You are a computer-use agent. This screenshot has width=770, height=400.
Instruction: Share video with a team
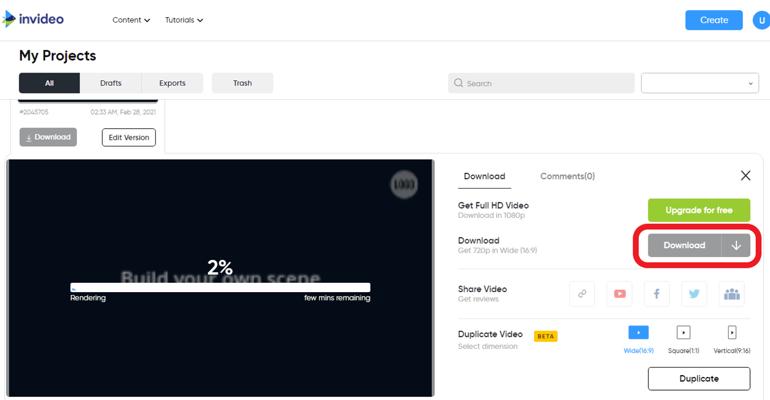732,294
